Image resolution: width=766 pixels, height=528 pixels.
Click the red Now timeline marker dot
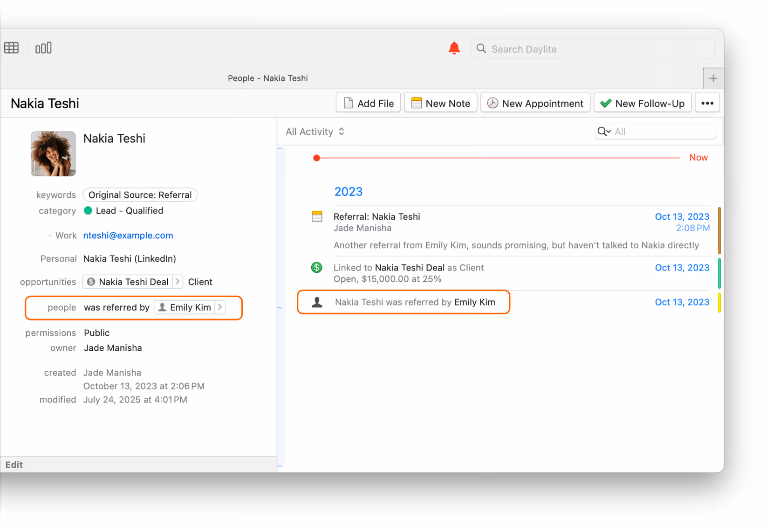pos(317,158)
